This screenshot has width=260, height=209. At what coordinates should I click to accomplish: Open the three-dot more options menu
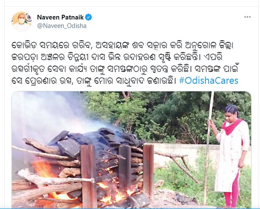247,17
